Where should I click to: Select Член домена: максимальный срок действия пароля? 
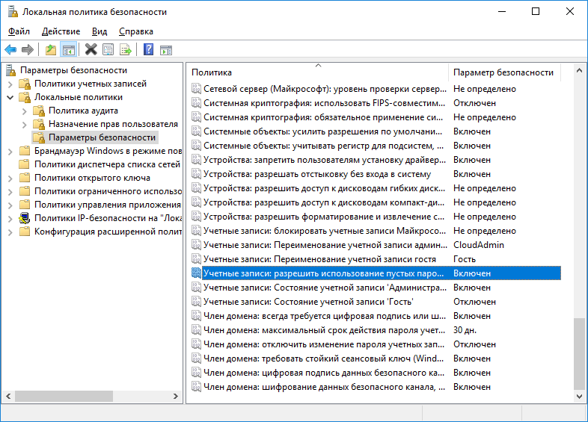[376, 330]
